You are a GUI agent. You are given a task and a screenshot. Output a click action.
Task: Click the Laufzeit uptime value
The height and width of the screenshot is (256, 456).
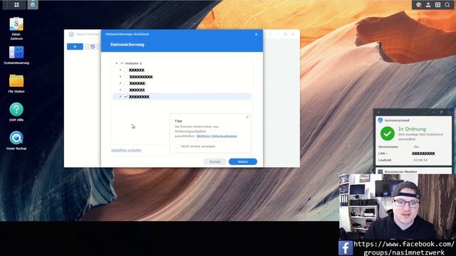click(420, 160)
